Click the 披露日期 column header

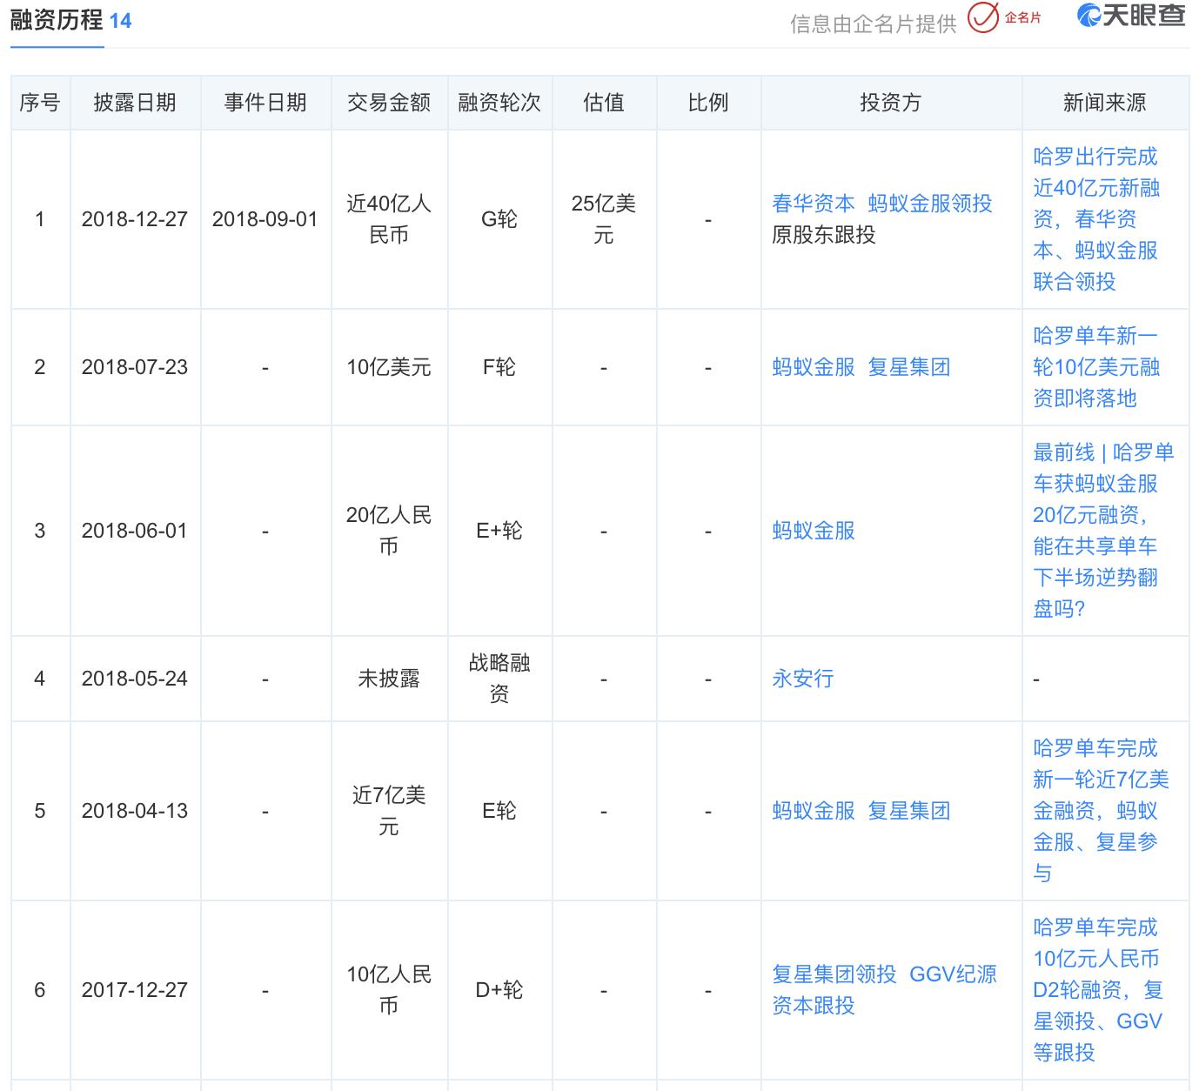(x=135, y=103)
